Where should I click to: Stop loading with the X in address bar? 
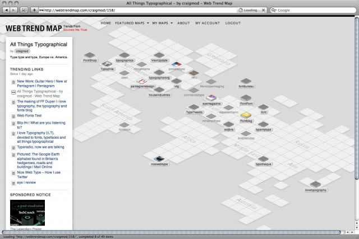point(263,10)
